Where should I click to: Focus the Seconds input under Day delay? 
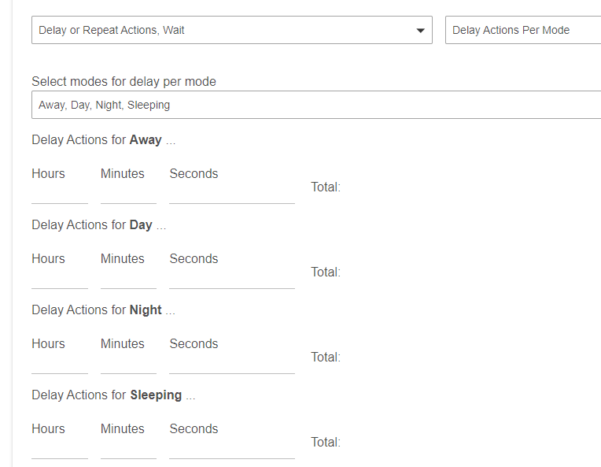231,279
